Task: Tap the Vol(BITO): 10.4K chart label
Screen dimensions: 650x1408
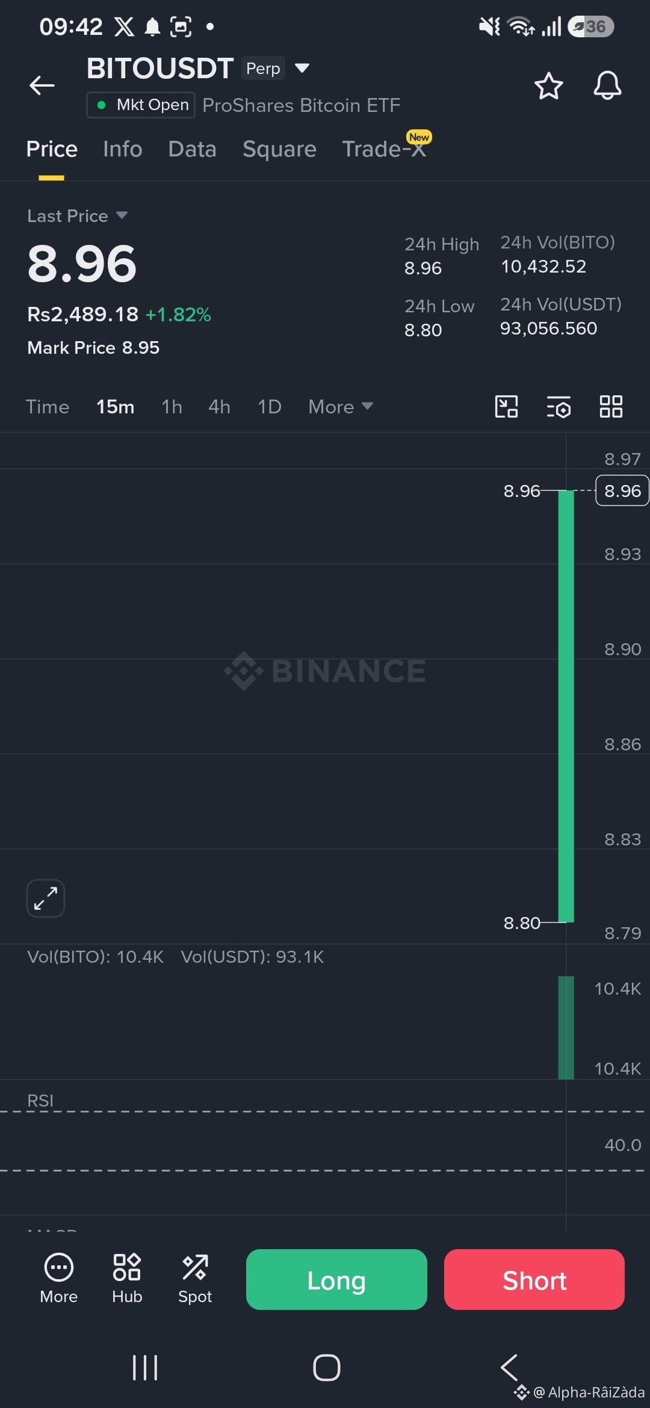Action: [95, 957]
